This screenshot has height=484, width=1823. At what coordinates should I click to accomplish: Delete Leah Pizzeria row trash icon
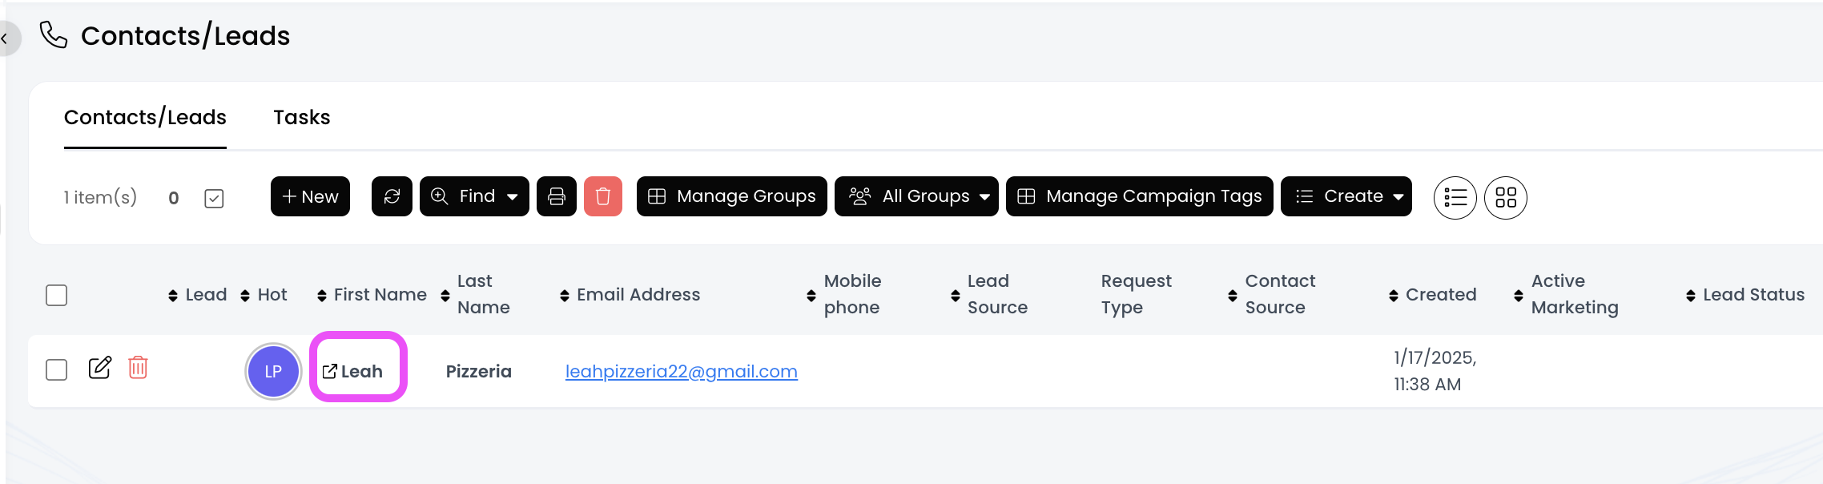point(138,368)
